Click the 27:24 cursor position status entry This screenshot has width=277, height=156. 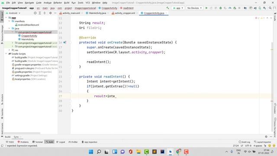coord(235,146)
